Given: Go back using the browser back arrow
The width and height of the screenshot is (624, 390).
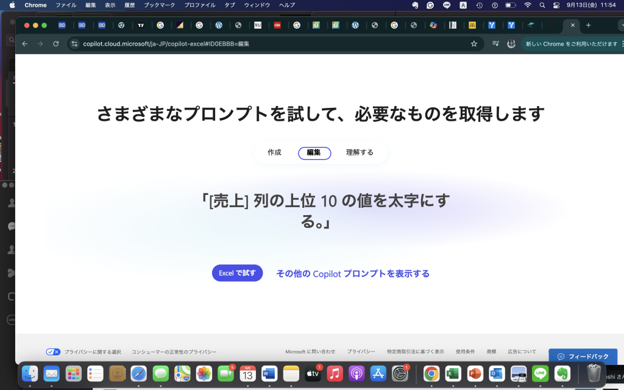Looking at the screenshot, I should (25, 44).
